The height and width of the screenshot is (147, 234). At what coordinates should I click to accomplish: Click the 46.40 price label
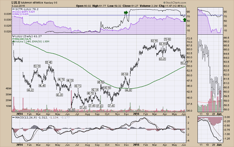click(42, 86)
